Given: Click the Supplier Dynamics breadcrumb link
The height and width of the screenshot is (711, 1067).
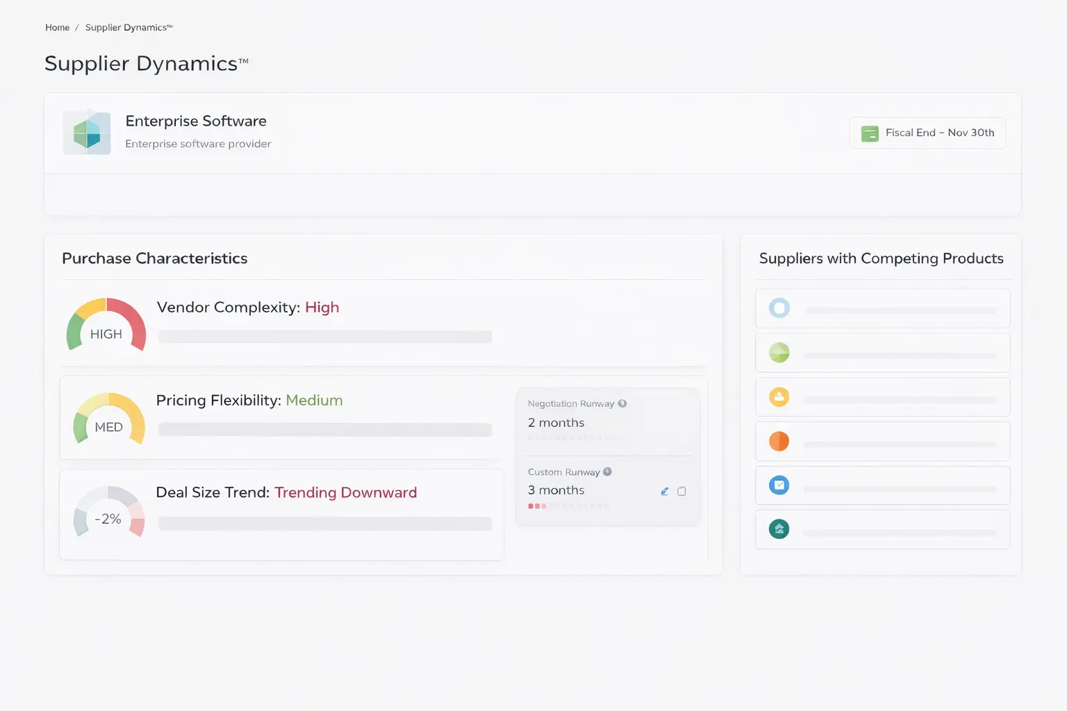Looking at the screenshot, I should pyautogui.click(x=129, y=28).
